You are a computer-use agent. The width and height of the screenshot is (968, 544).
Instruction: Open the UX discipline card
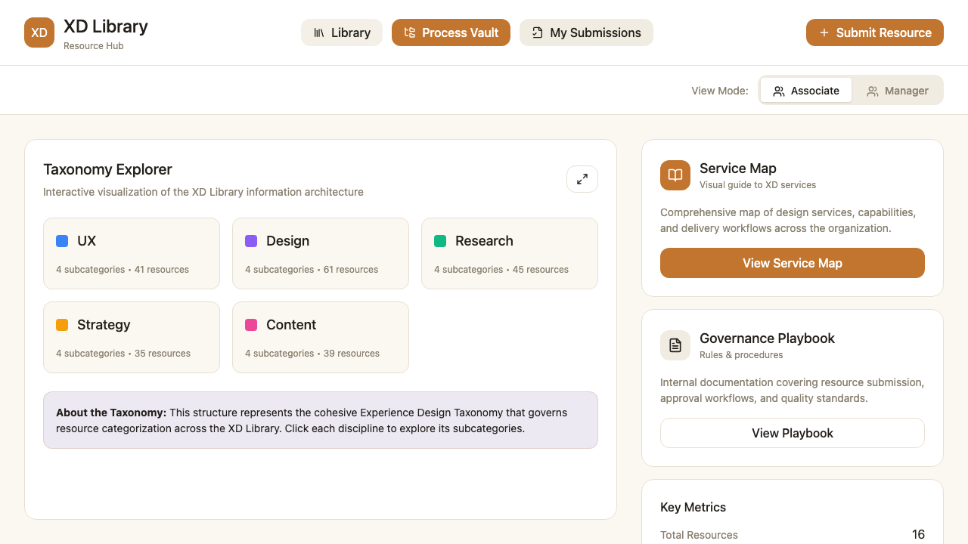132,254
